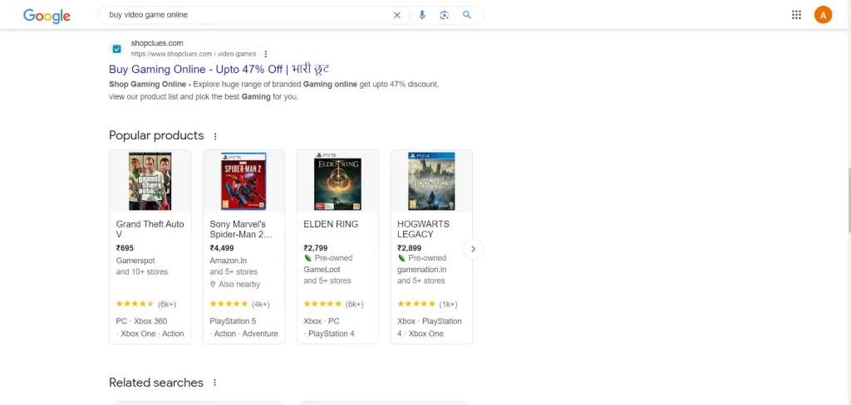Clear the search box with X icon

396,15
